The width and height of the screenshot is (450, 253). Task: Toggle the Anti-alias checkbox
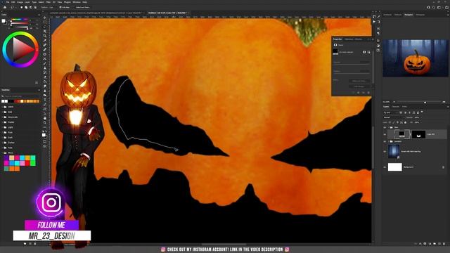pyautogui.click(x=60, y=8)
